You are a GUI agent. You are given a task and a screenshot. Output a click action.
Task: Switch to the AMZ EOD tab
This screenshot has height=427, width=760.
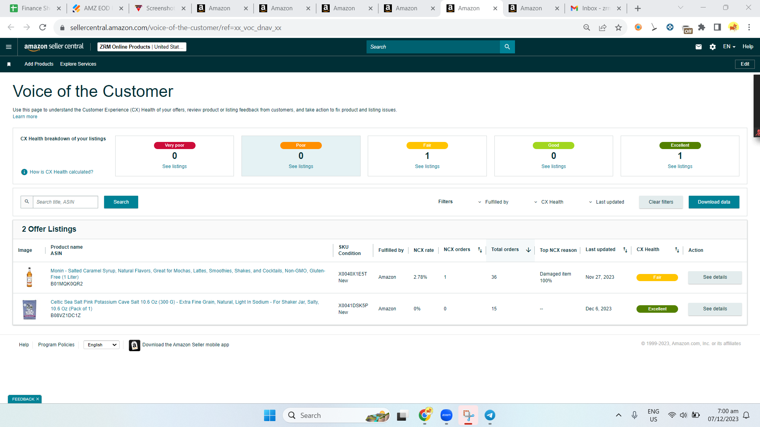(98, 8)
